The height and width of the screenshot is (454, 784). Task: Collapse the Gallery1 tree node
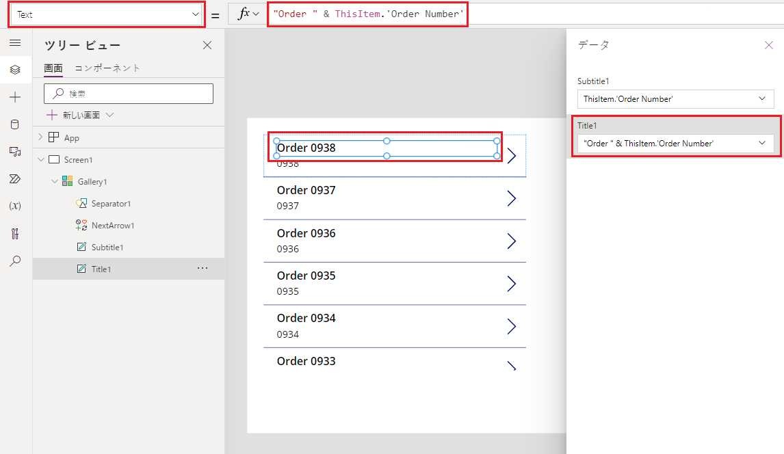click(x=54, y=181)
